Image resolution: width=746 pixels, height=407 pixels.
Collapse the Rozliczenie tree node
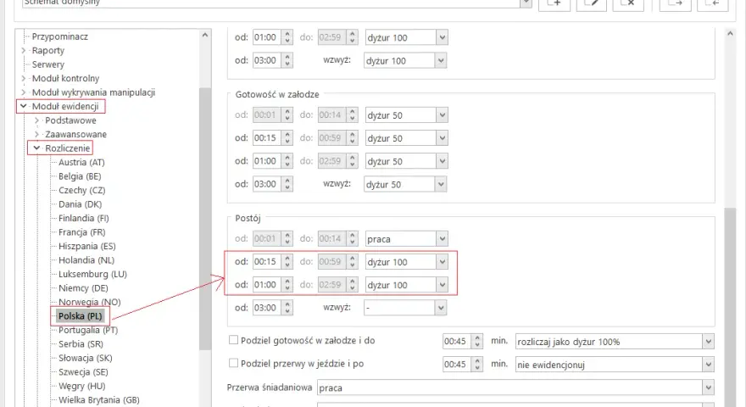point(36,148)
